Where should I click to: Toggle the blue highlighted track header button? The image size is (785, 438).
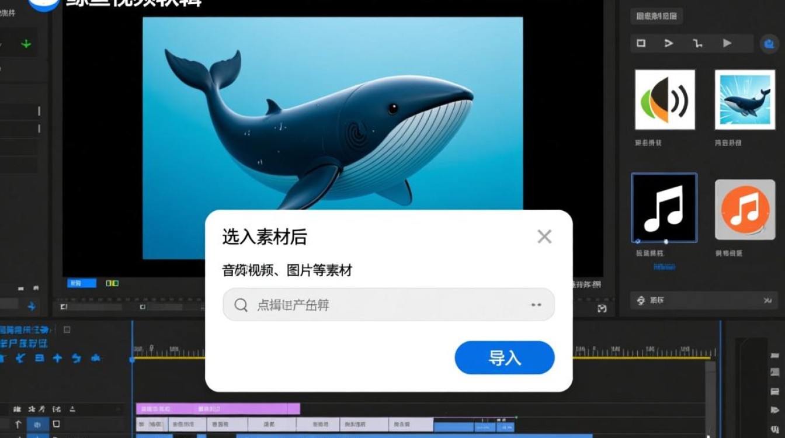[38, 424]
